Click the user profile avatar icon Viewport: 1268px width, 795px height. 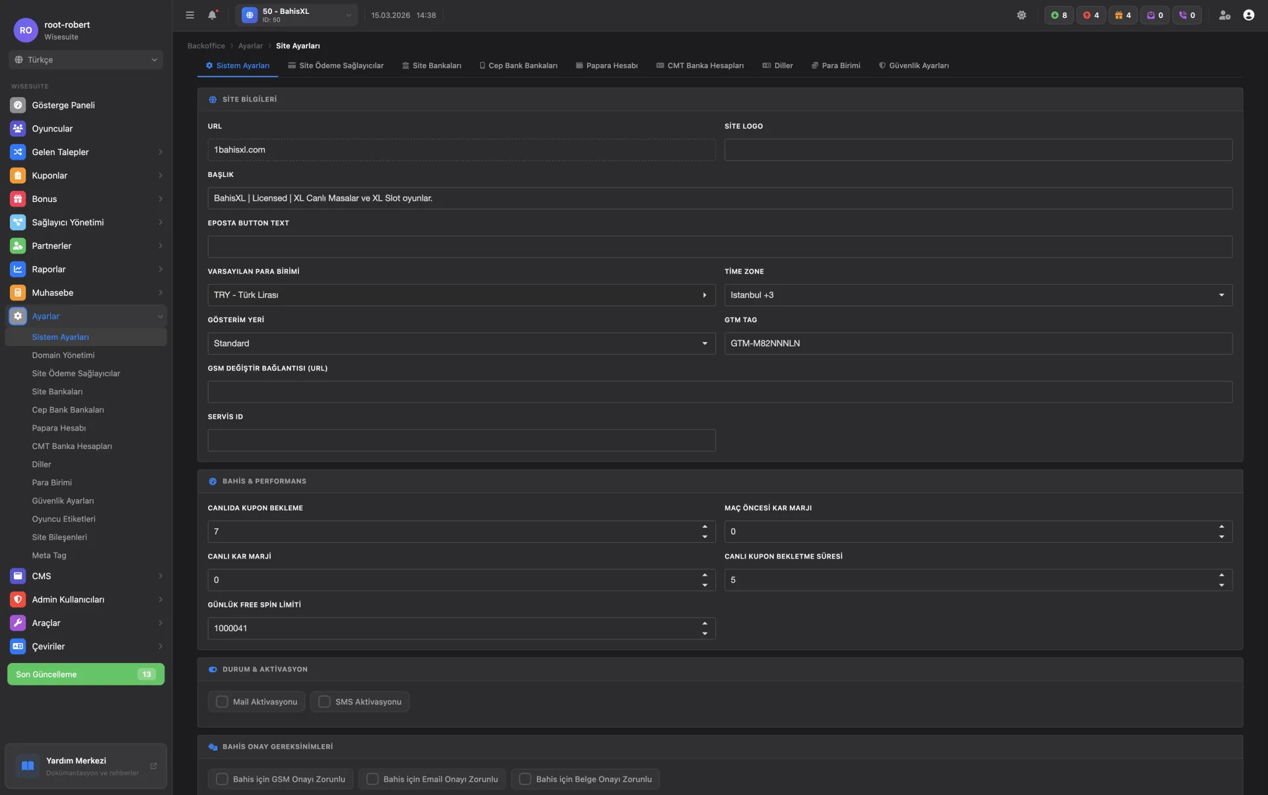(x=1248, y=15)
